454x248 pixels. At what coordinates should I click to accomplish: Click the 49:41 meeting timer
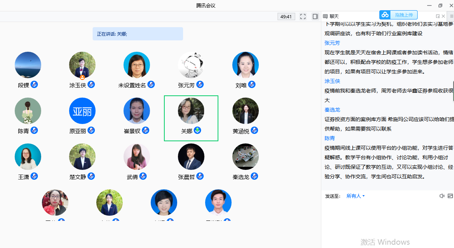pyautogui.click(x=286, y=17)
